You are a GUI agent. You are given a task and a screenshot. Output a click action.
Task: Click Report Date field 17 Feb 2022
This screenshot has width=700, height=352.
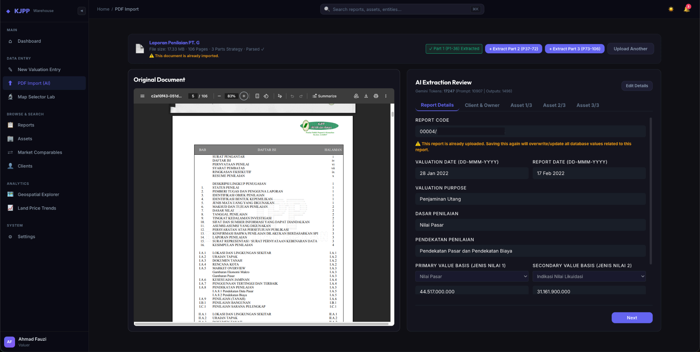pos(589,173)
